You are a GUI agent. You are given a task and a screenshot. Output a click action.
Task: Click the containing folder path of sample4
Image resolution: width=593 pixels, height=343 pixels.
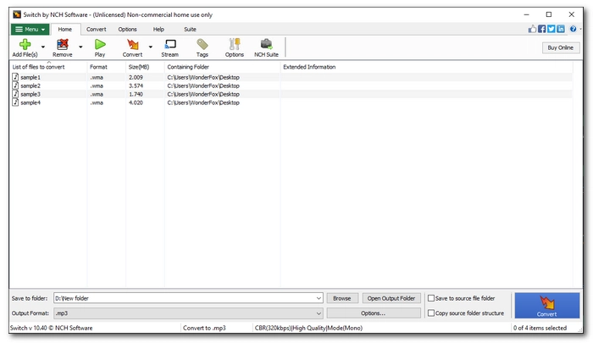[203, 102]
